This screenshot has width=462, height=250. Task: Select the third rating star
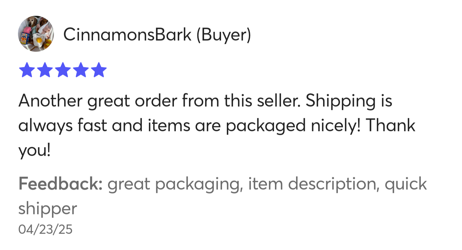[x=63, y=70]
